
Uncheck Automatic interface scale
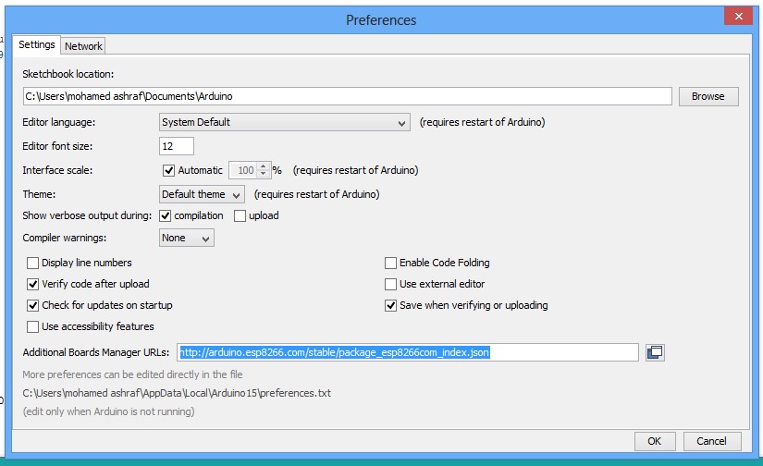[x=168, y=170]
